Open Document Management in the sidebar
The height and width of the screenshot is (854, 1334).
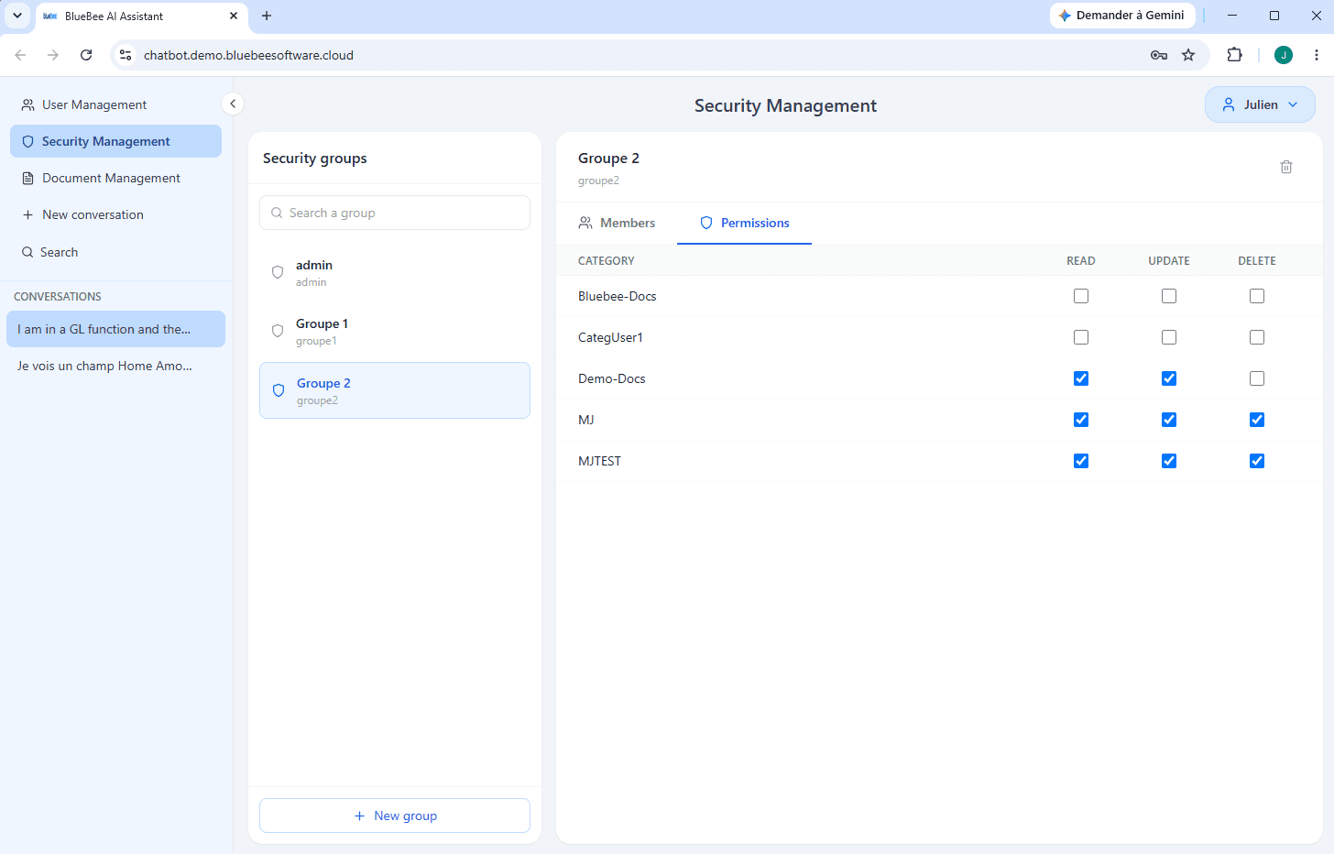pos(115,178)
